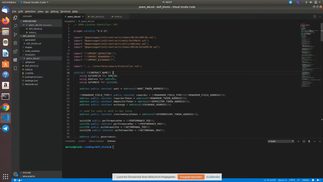Open the File menu
Image resolution: width=323 pixels, height=182 pixels.
[x=14, y=11]
